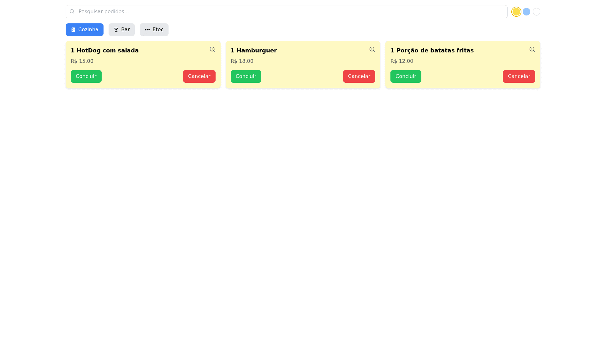Select the yellow color circle
Image resolution: width=606 pixels, height=341 pixels.
516,12
